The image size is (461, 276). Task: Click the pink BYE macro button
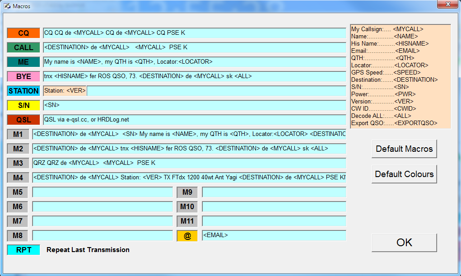pyautogui.click(x=23, y=76)
